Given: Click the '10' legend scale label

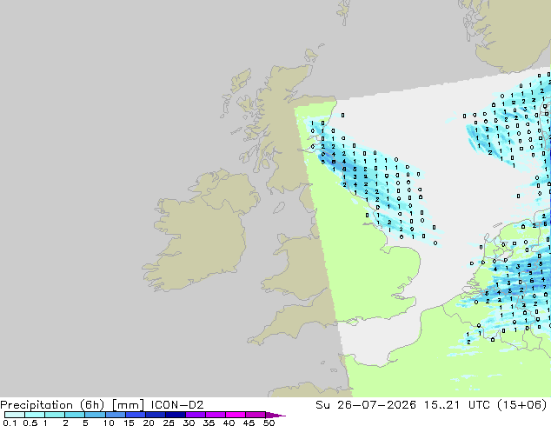Looking at the screenshot, I should tap(109, 423).
